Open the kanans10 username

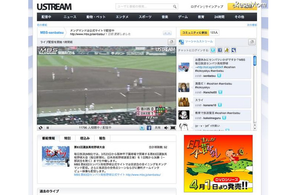click(210, 105)
